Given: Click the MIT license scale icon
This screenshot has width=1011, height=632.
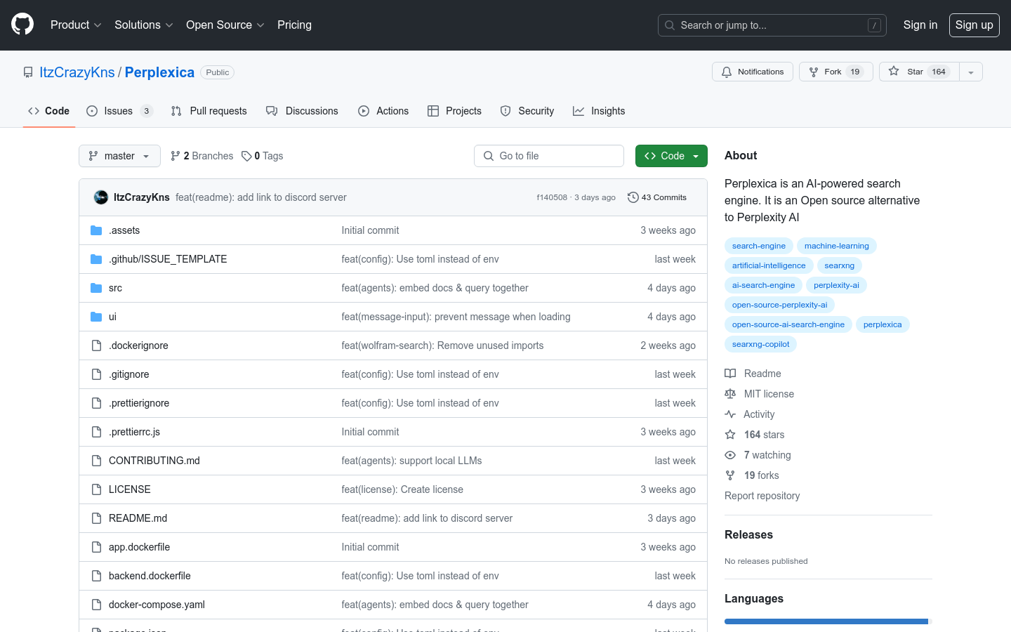Looking at the screenshot, I should 730,394.
